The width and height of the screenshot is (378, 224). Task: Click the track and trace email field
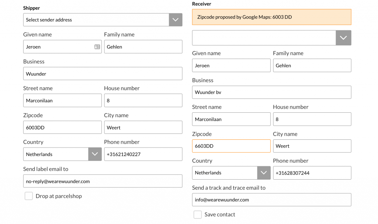tap(272, 200)
